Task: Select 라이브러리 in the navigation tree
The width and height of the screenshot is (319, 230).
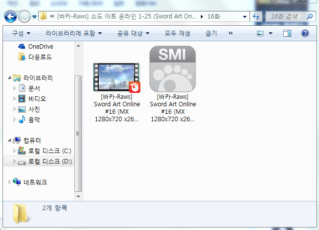Action: (38, 78)
